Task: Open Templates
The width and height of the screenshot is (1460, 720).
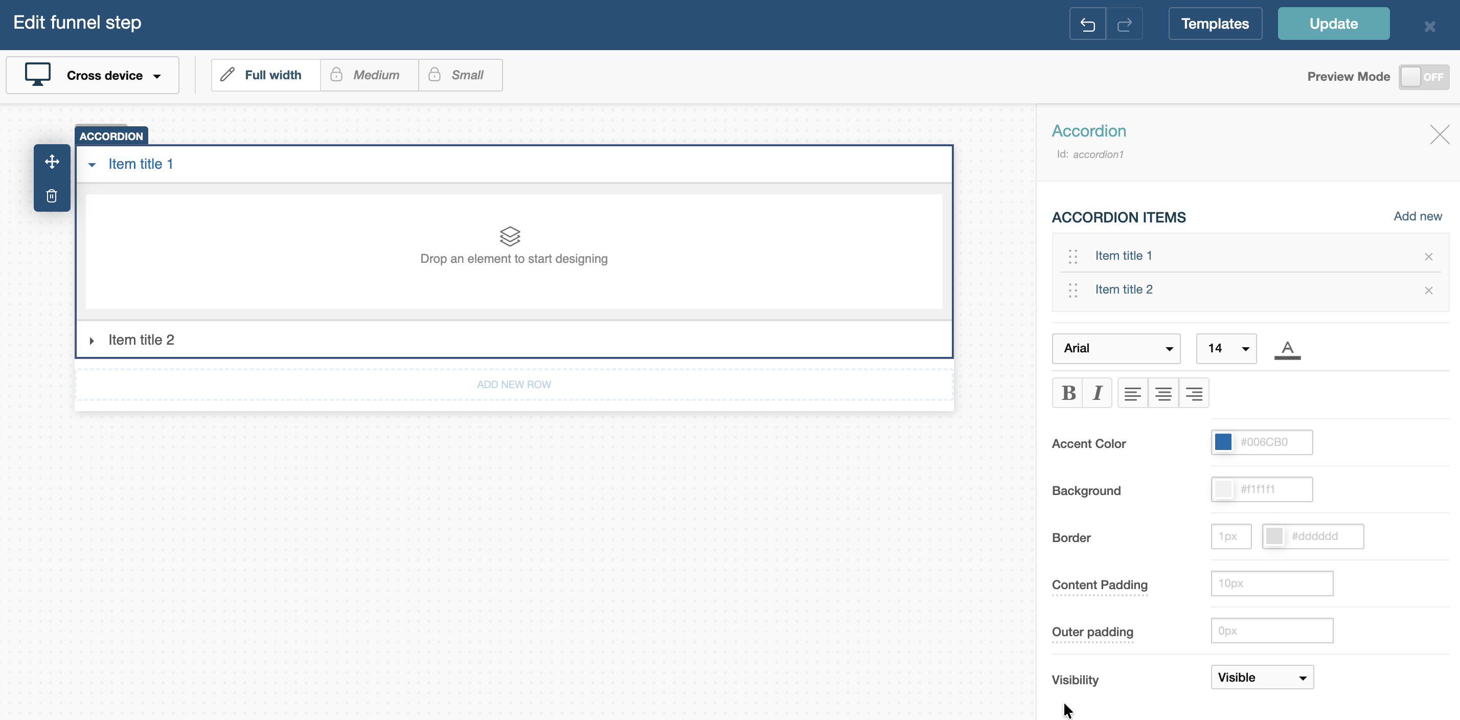Action: coord(1215,24)
